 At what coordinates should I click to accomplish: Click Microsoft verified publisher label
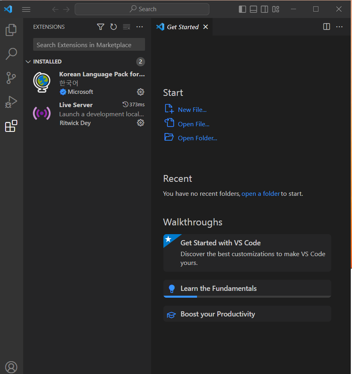pos(76,92)
